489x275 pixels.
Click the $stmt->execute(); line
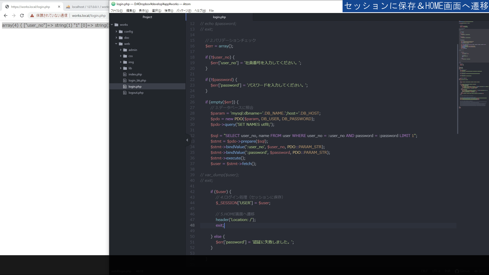(x=228, y=158)
